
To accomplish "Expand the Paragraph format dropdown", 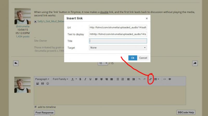I will point(42,79).
